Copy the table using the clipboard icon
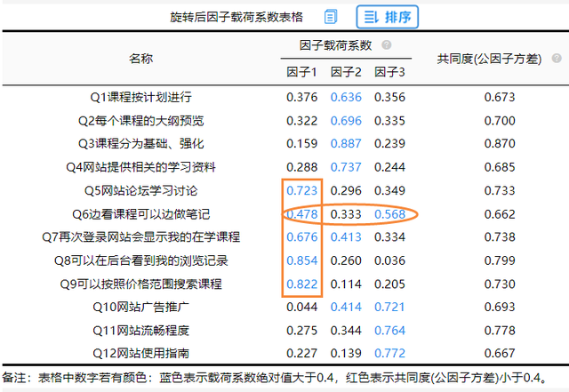The height and width of the screenshot is (392, 569). tap(330, 17)
